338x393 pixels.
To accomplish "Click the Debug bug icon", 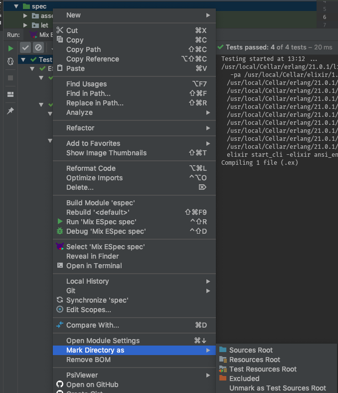I will click(x=60, y=231).
